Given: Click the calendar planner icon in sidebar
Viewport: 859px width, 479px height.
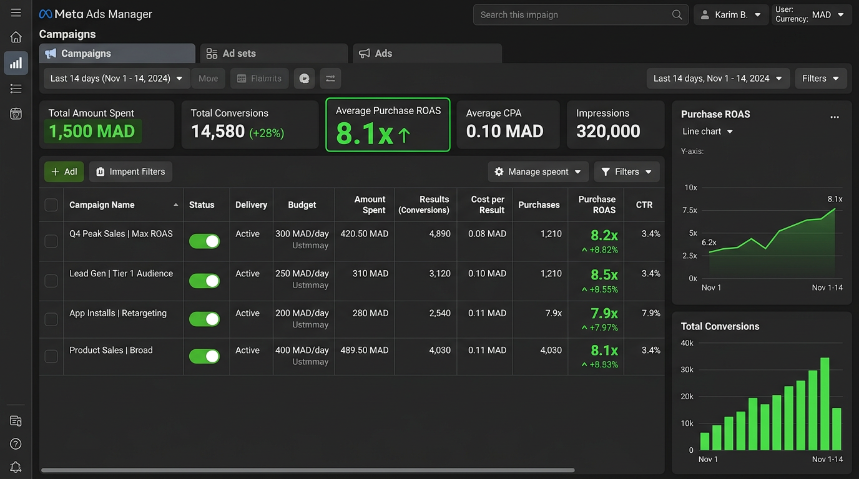Looking at the screenshot, I should 16,114.
